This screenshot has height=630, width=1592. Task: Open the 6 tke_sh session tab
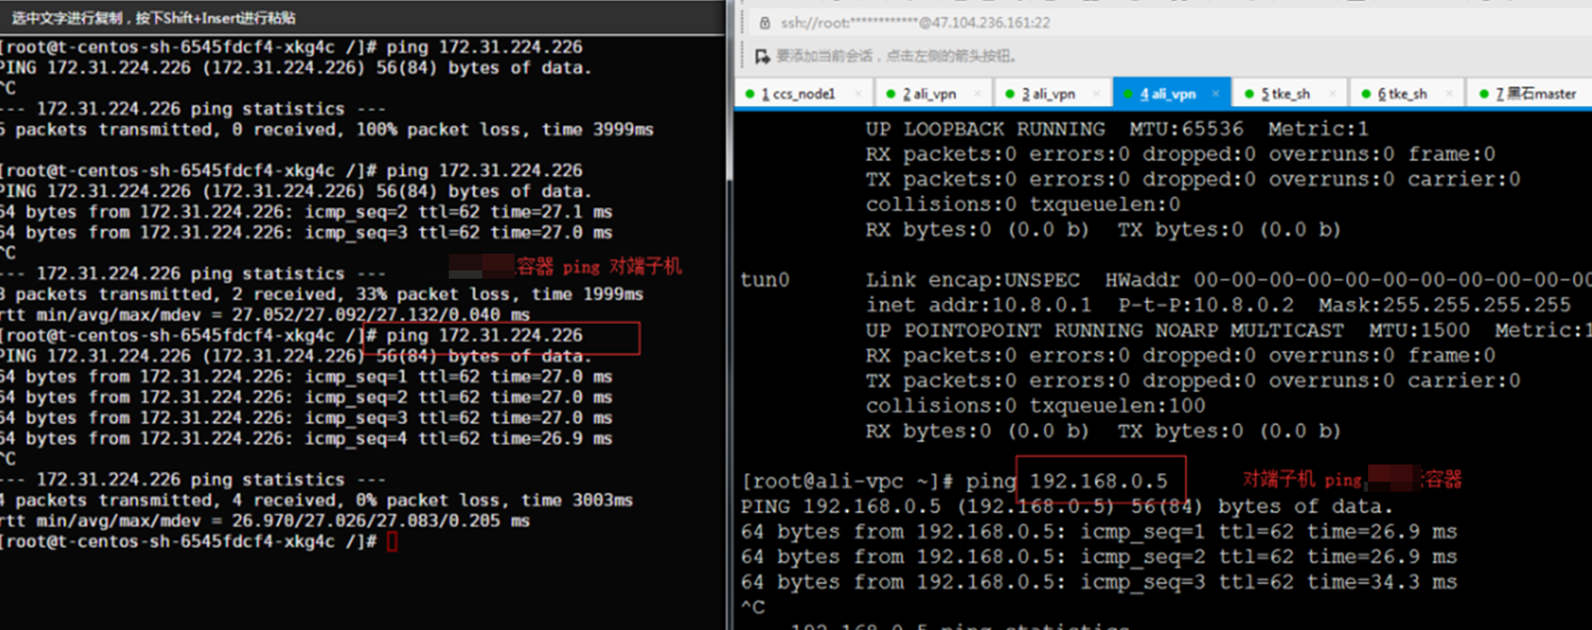point(1402,94)
